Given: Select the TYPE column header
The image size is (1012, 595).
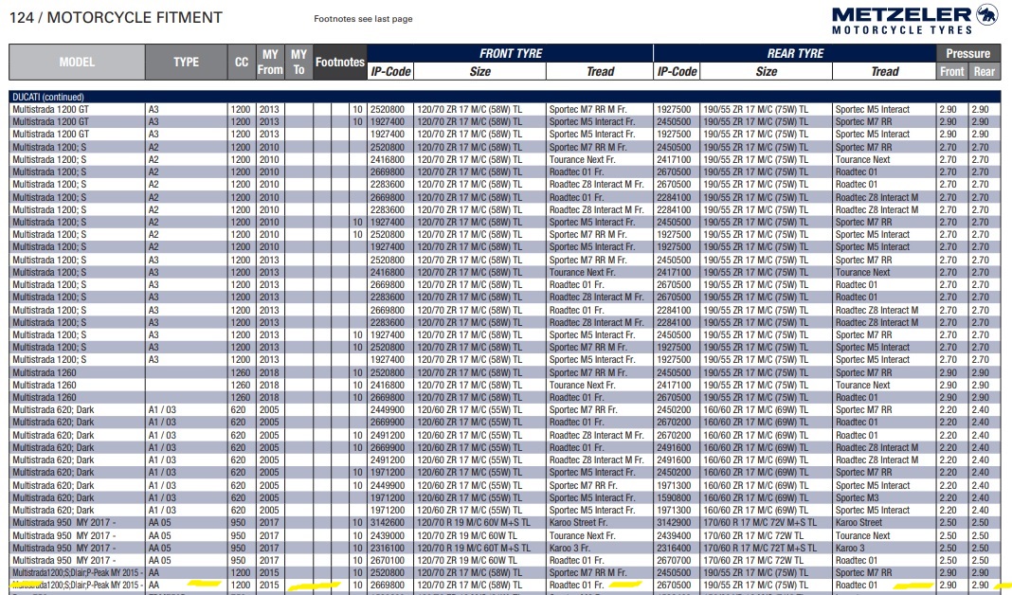Looking at the screenshot, I should pos(186,63).
